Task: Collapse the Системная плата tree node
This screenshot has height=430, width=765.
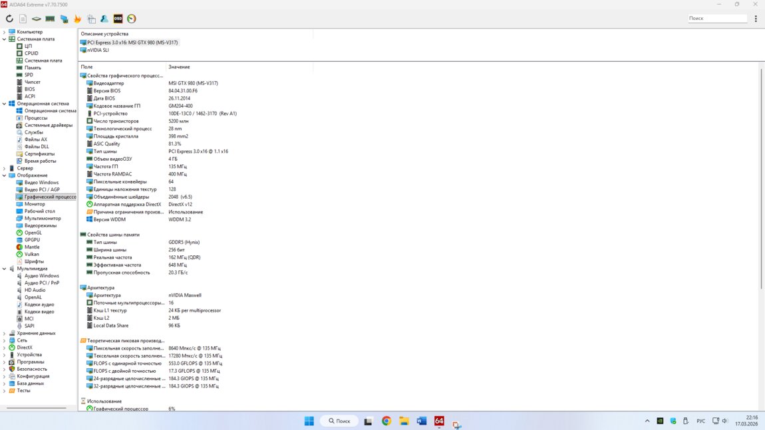Action: [4, 39]
